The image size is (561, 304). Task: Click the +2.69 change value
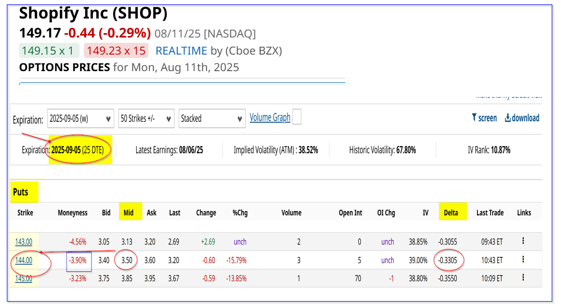pyautogui.click(x=208, y=242)
